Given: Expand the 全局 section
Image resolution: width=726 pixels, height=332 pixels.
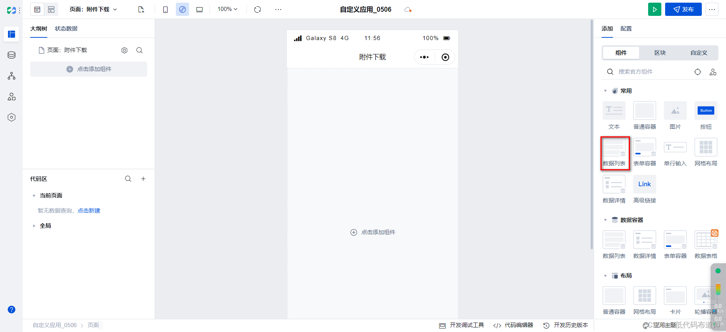Looking at the screenshot, I should (34, 226).
